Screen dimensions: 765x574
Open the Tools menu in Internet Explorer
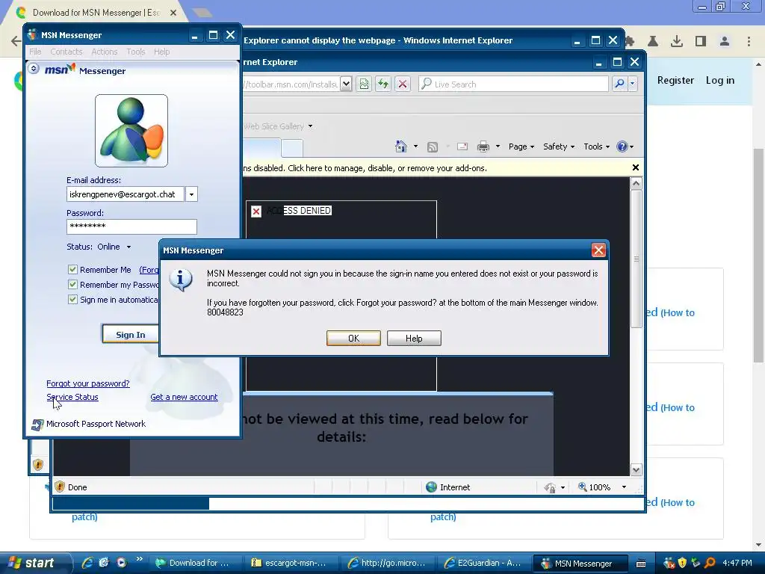click(596, 146)
